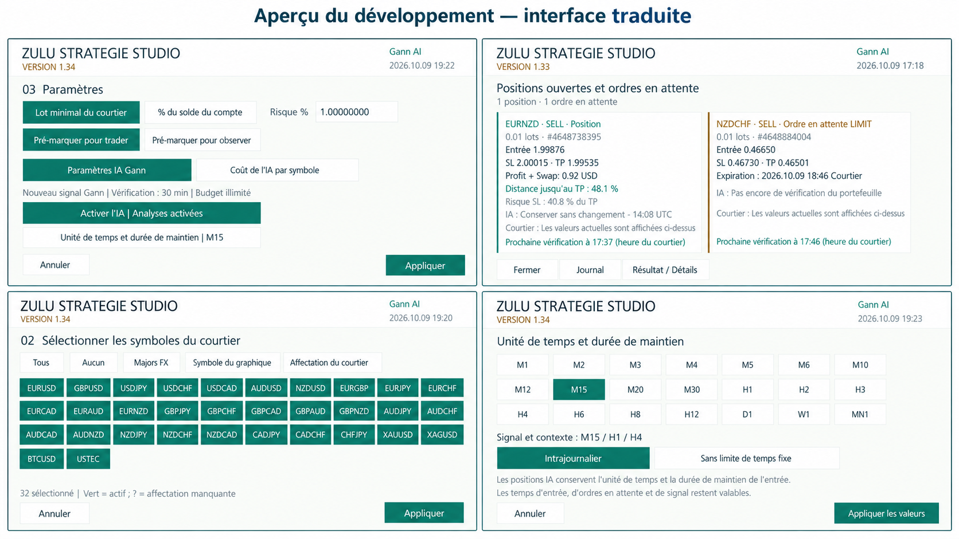Viewport: 959px width, 539px height.
Task: Click Annuler in the symbol selection panel
Action: (x=54, y=513)
